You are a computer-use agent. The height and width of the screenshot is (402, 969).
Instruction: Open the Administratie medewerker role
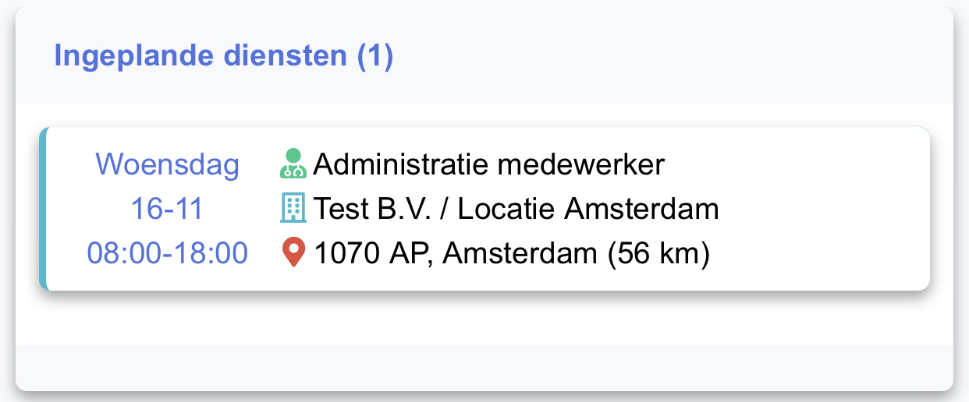tap(489, 164)
